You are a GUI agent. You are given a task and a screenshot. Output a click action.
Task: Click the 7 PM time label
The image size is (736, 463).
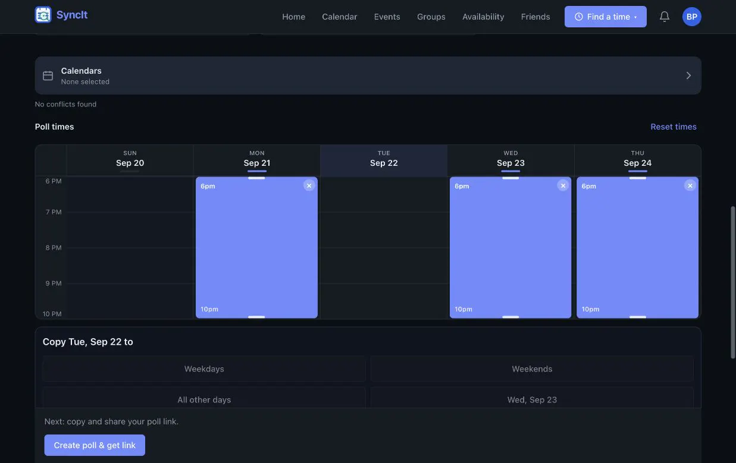[54, 212]
